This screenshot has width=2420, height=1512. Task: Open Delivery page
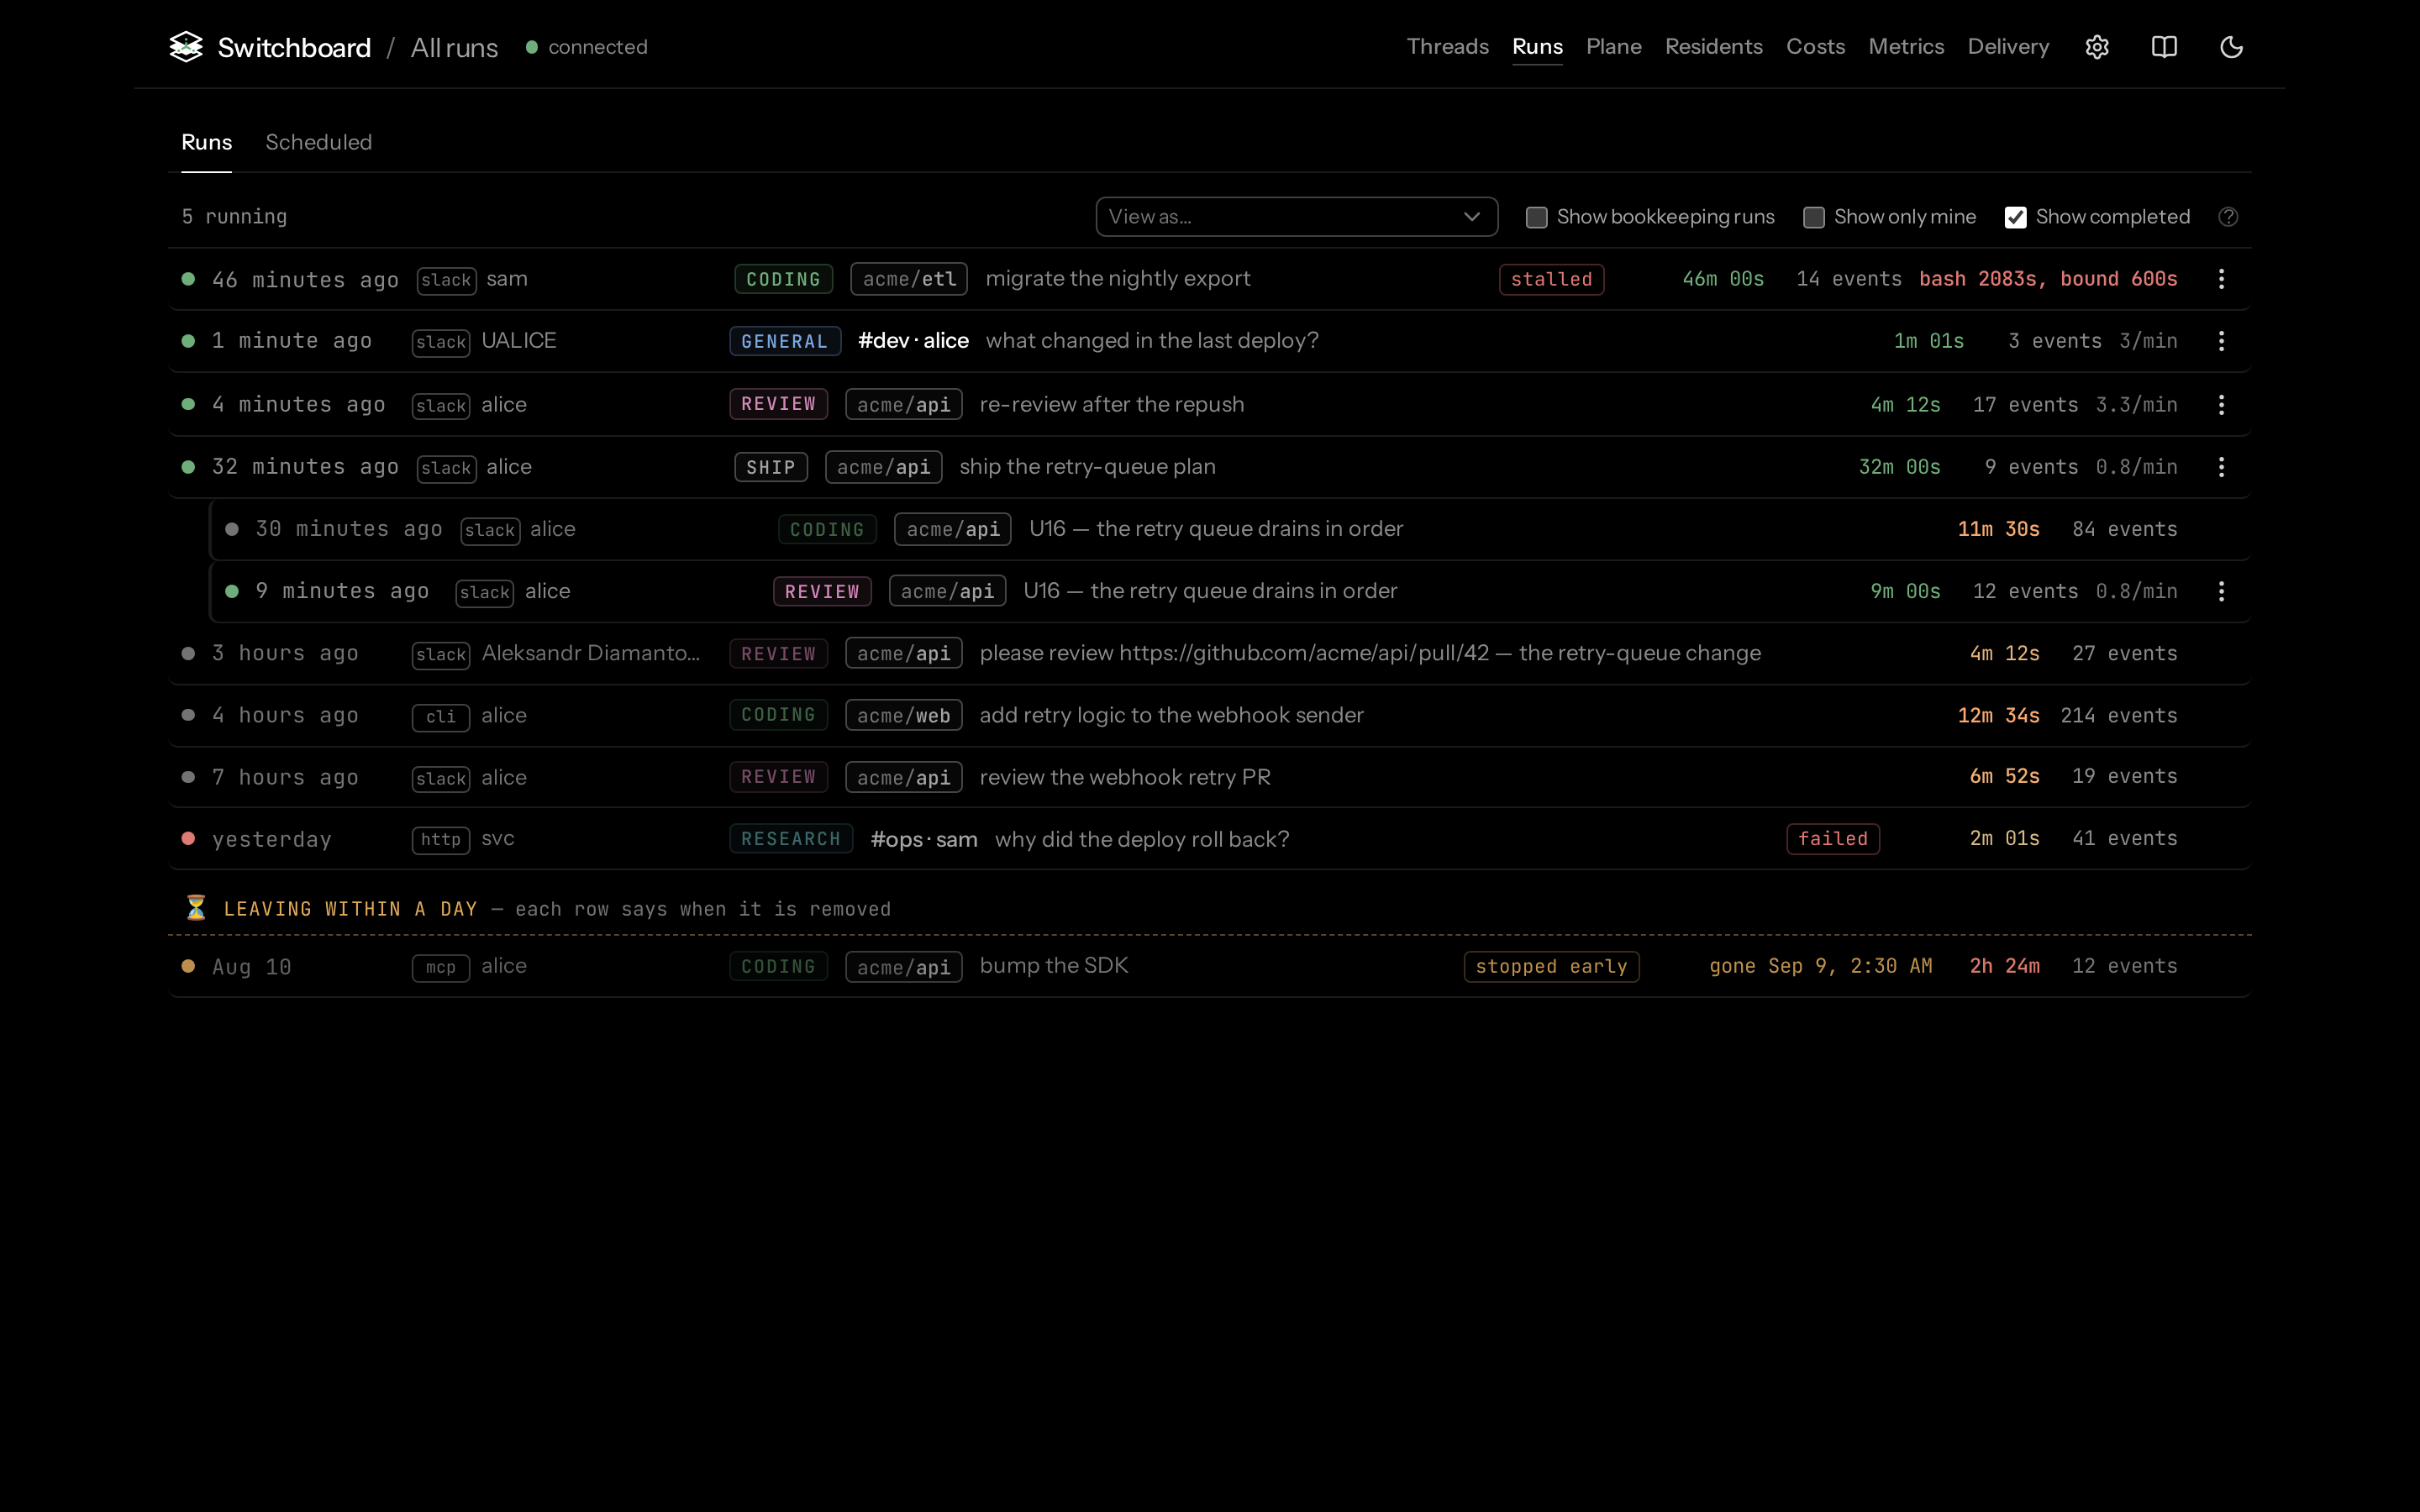click(2008, 47)
